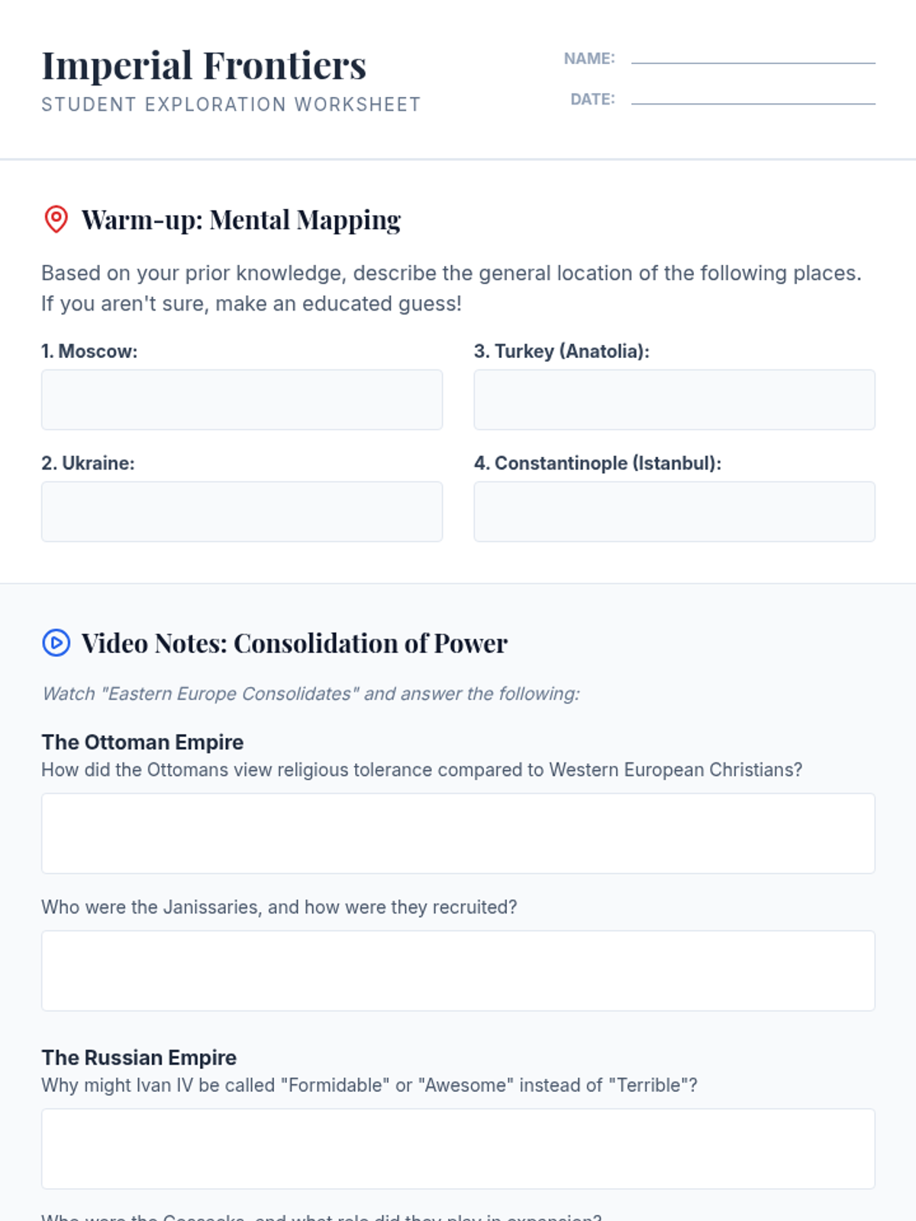Viewport: 916px width, 1221px height.
Task: Focus the Moscow answer box
Action: [241, 400]
